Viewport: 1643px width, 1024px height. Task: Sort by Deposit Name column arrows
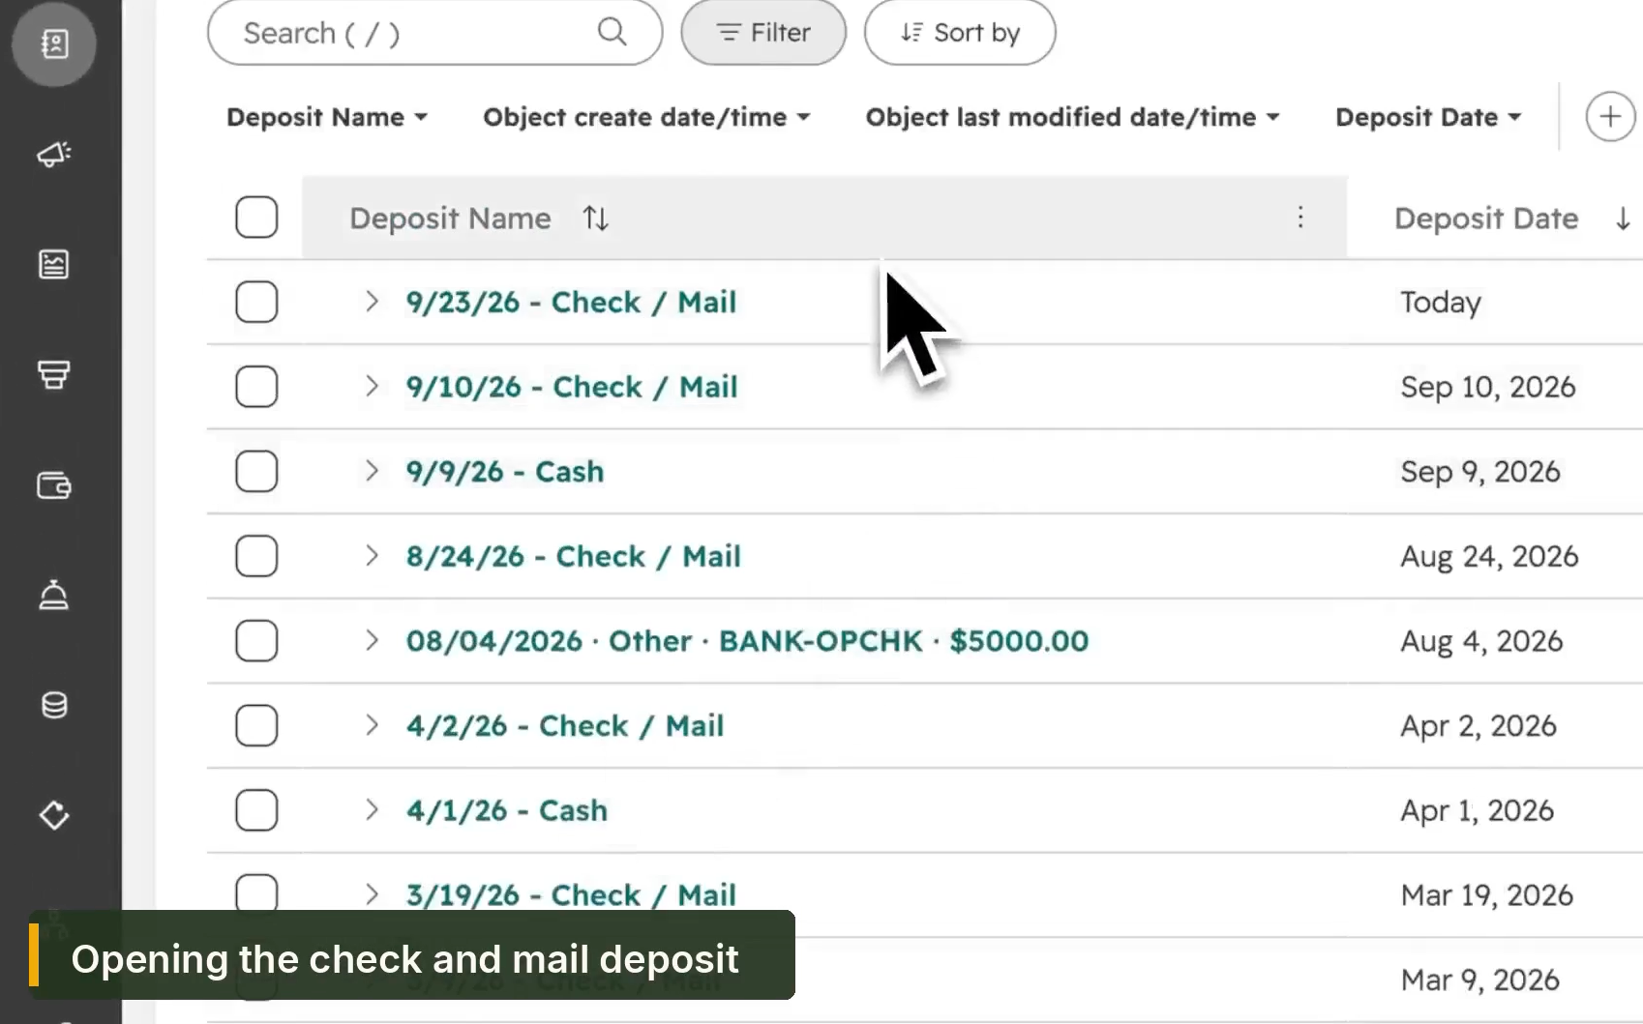point(596,219)
